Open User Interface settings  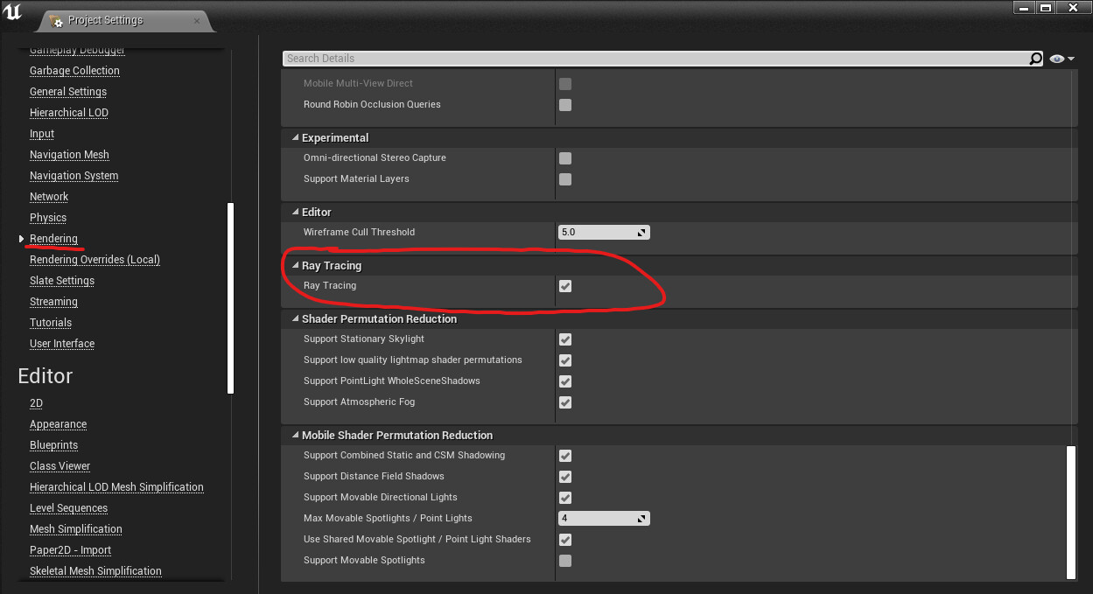[62, 344]
